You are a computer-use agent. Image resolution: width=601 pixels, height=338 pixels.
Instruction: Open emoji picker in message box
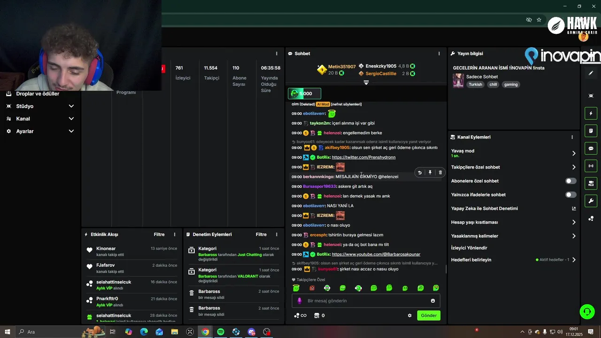(x=433, y=301)
